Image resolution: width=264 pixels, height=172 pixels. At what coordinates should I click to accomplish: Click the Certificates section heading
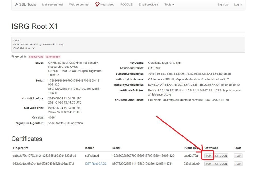coord(27,139)
